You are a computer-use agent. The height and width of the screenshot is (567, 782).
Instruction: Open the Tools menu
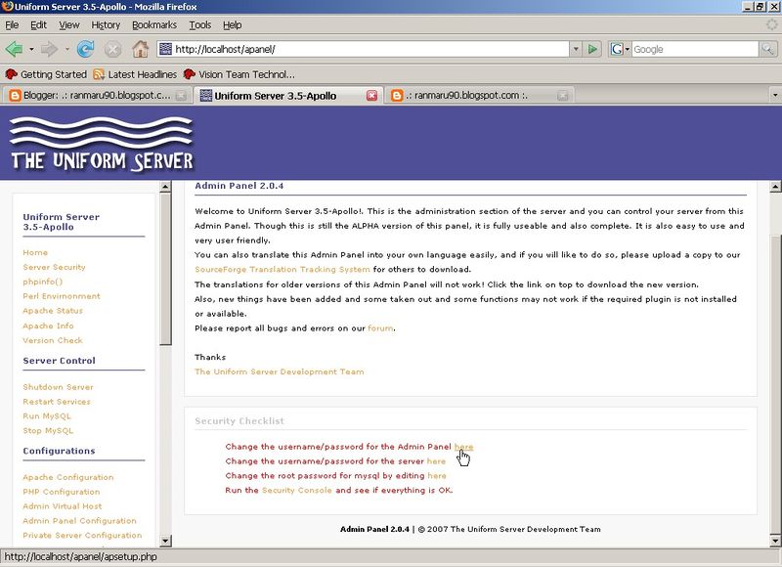click(200, 24)
